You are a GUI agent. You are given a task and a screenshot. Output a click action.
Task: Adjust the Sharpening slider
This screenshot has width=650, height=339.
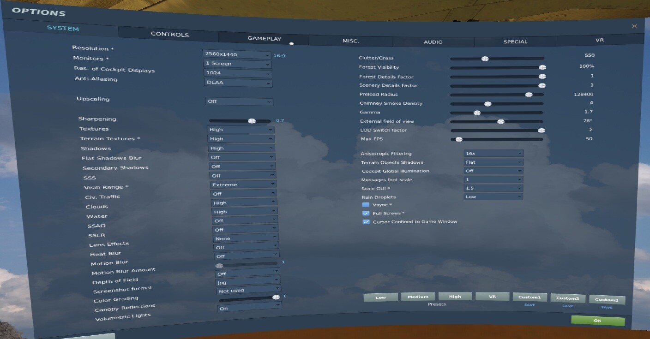coord(240,121)
